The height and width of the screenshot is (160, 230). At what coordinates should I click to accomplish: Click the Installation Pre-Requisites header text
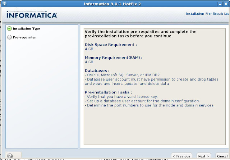coord(207,14)
